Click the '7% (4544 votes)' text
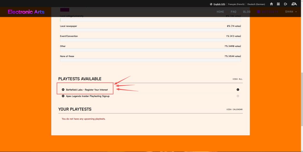303x152 pixels. (233, 56)
